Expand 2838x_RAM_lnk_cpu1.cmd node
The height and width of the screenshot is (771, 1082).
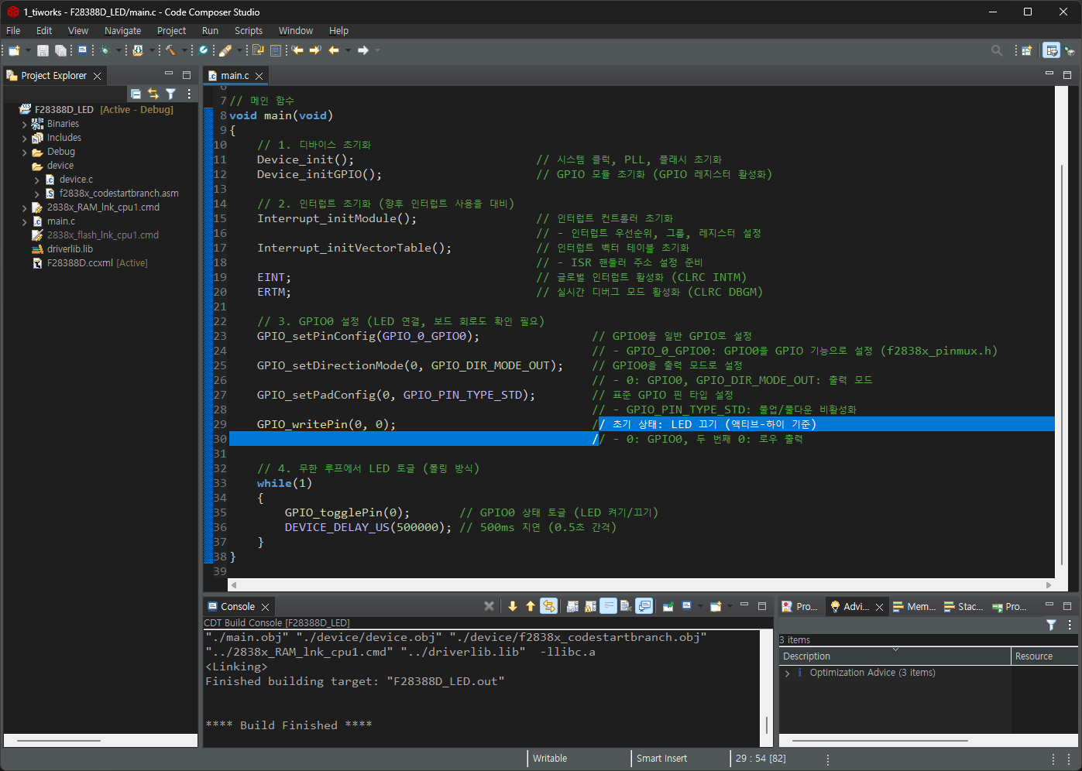click(24, 207)
